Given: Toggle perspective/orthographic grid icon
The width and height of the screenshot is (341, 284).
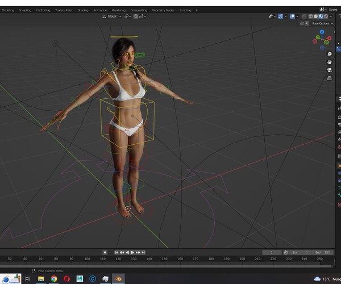Looking at the screenshot, I should coord(330,78).
